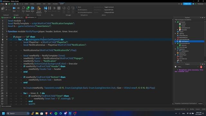
Task: Switch to the Baseplate document tab
Action: coord(6,17)
